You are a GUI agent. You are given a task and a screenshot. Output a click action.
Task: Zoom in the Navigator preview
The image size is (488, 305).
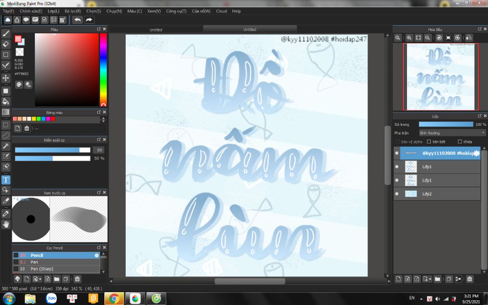click(409, 38)
